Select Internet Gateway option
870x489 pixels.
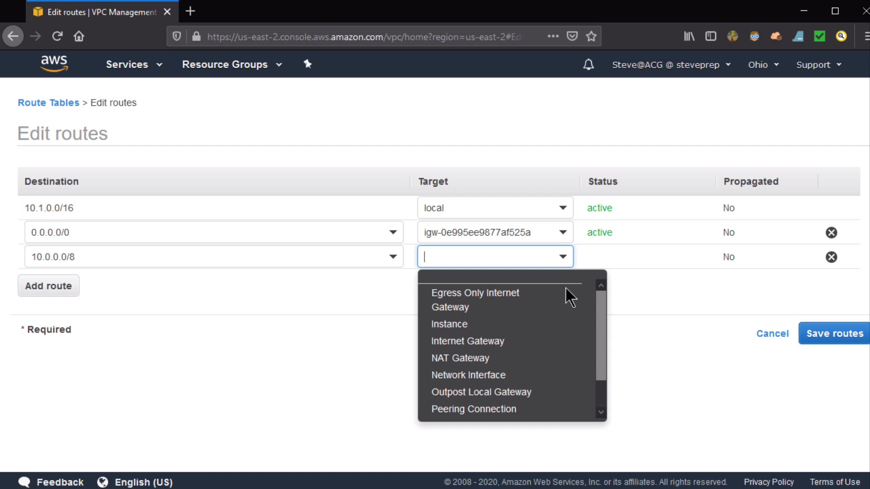(x=467, y=341)
